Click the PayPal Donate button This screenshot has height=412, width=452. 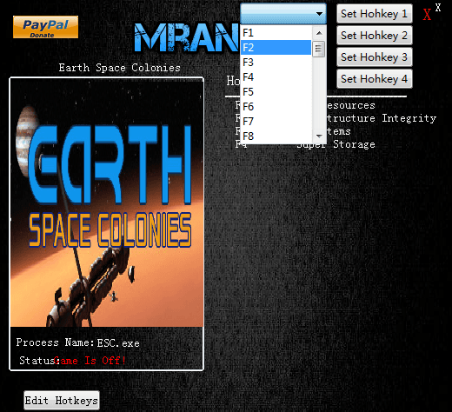pos(45,27)
